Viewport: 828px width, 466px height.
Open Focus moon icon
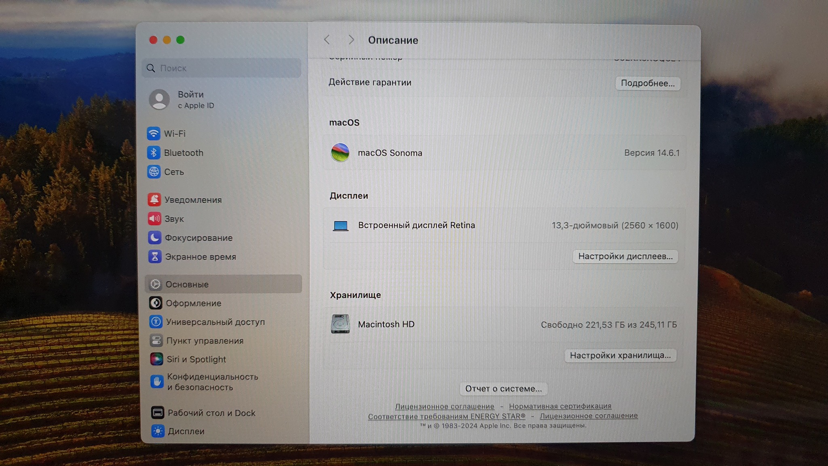(154, 238)
